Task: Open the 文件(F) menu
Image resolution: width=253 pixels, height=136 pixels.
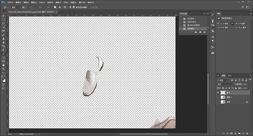Action: pyautogui.click(x=10, y=2)
